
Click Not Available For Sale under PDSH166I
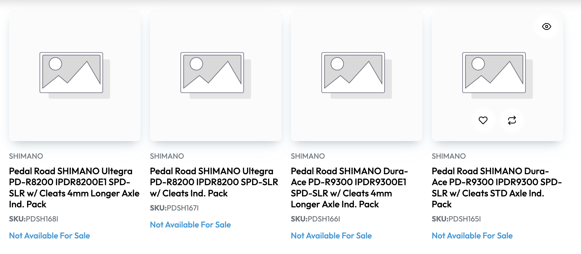coord(331,236)
